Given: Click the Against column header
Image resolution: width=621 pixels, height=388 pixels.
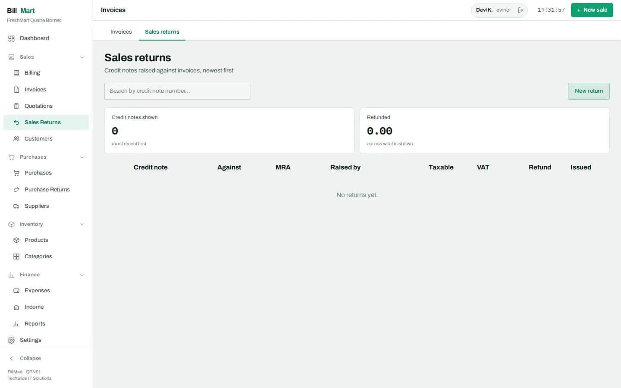Looking at the screenshot, I should [229, 167].
